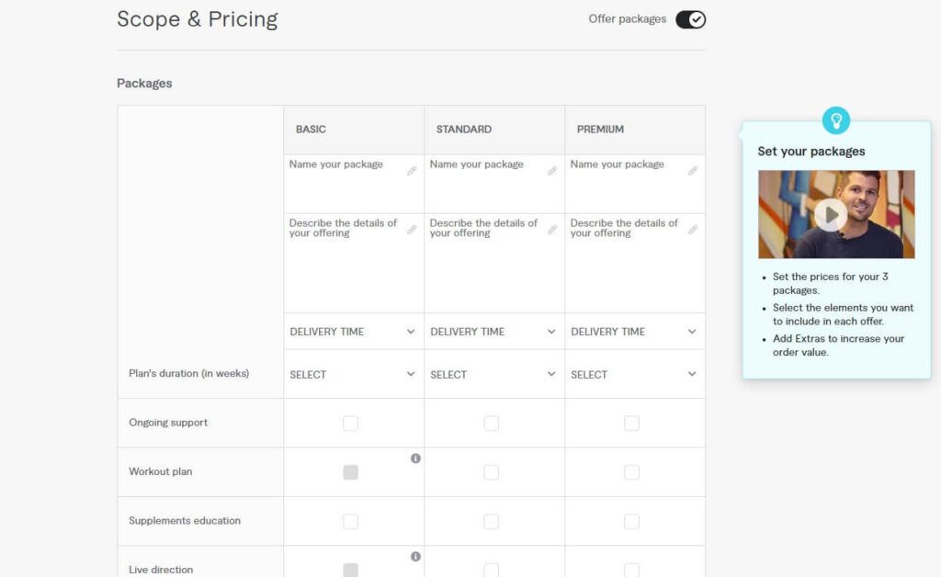Screen dimensions: 941x577
Task: Play the Set your packages video
Action: coord(831,215)
